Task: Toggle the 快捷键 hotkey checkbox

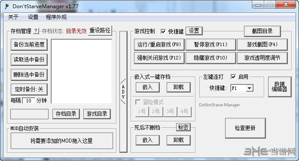Action: [x=163, y=31]
